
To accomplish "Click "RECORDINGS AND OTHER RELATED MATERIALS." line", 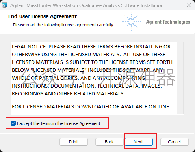I will [68, 94].
